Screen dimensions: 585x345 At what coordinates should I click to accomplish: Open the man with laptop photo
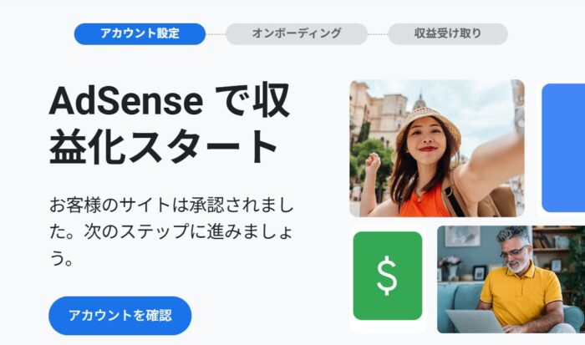511,279
